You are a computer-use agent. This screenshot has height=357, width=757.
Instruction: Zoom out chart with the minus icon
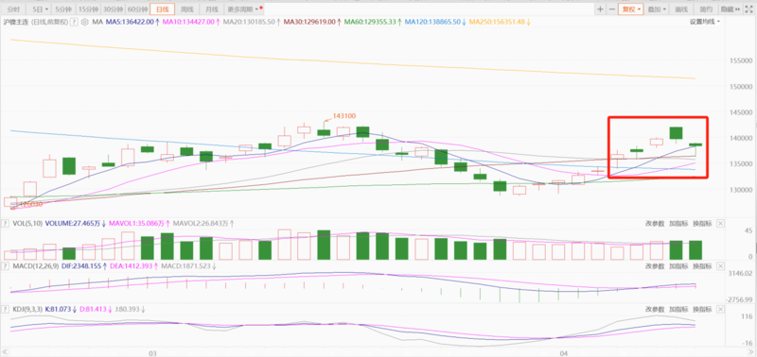click(x=612, y=9)
